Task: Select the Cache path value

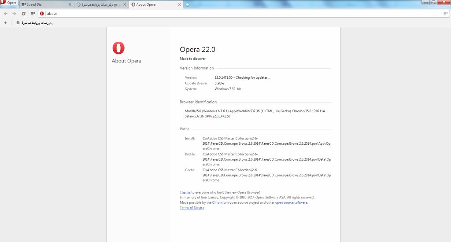Action: pyautogui.click(x=266, y=175)
